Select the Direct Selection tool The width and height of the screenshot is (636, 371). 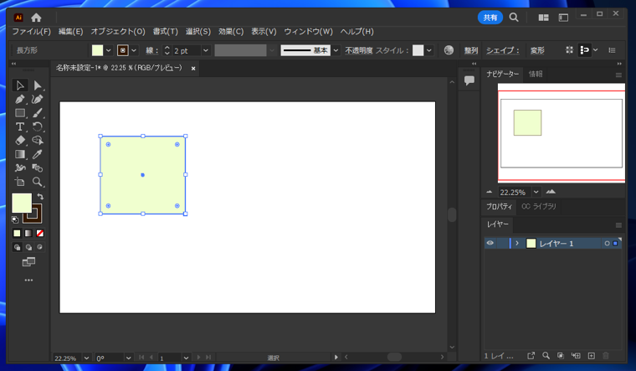[38, 85]
